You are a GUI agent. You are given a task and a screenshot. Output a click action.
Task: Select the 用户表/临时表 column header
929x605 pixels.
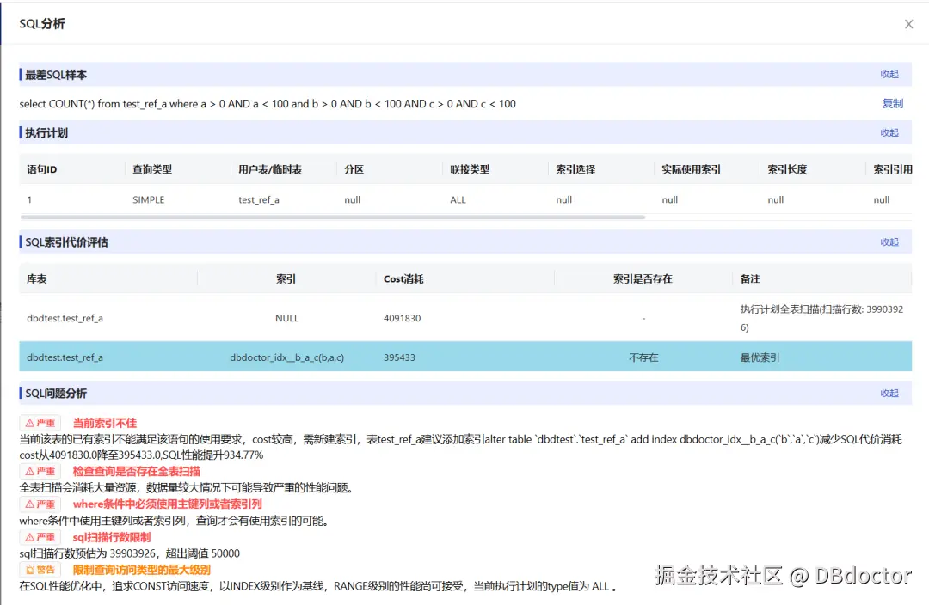[x=270, y=169]
